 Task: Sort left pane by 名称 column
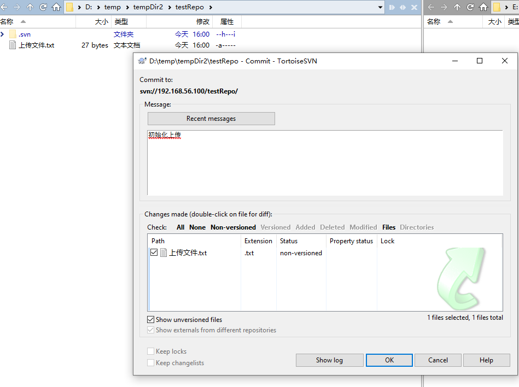(38, 21)
